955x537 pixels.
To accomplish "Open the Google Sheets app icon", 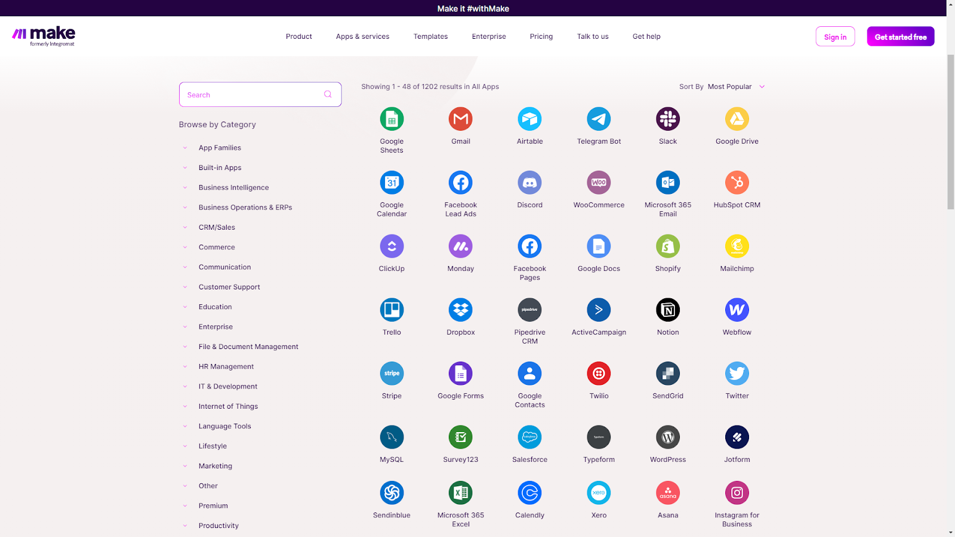I will point(392,119).
